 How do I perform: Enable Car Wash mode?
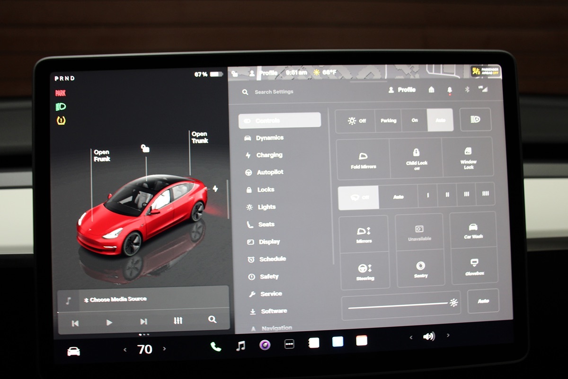tap(473, 230)
